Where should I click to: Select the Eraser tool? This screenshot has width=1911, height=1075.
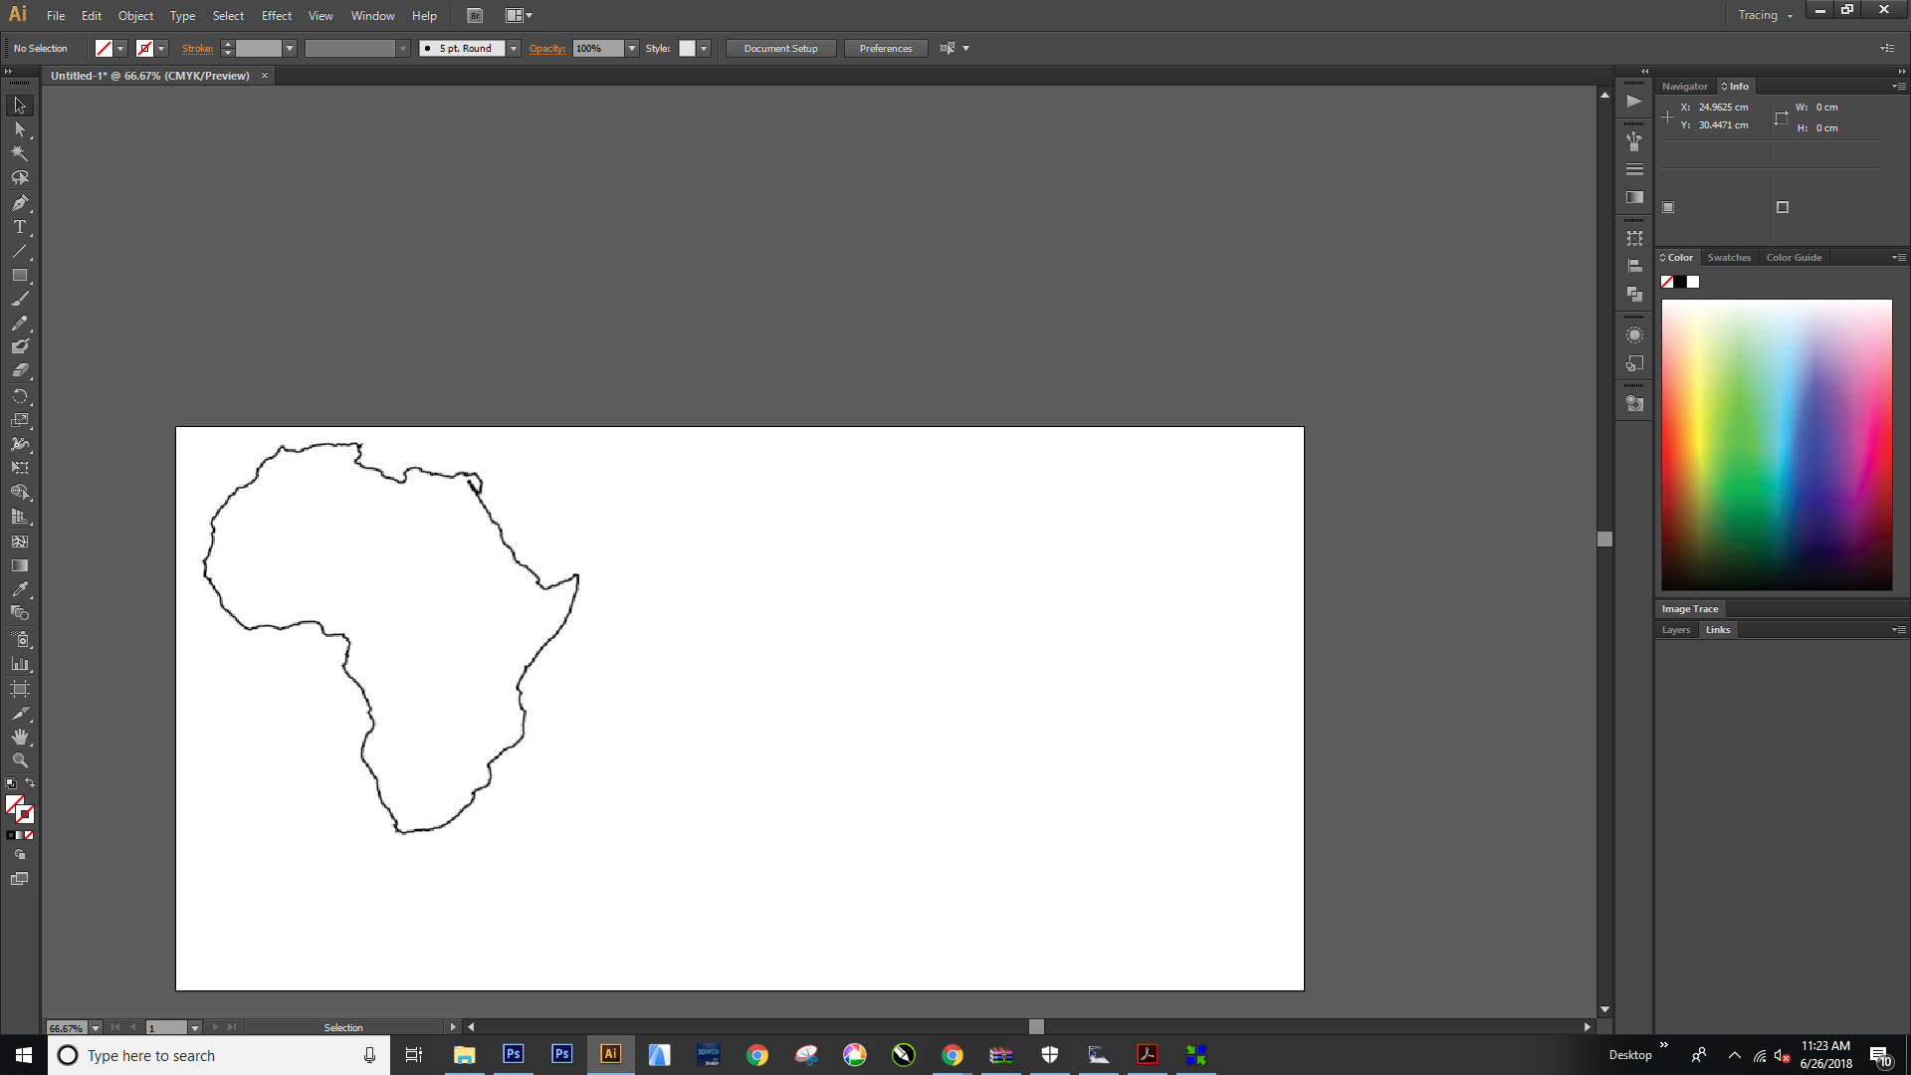pos(19,370)
